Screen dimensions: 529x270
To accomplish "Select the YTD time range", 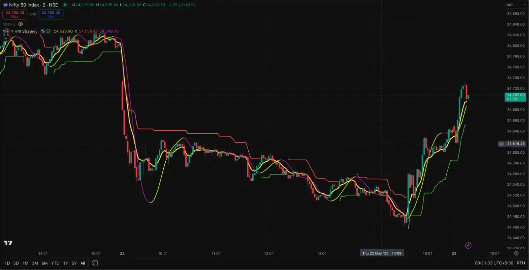I will coord(55,263).
